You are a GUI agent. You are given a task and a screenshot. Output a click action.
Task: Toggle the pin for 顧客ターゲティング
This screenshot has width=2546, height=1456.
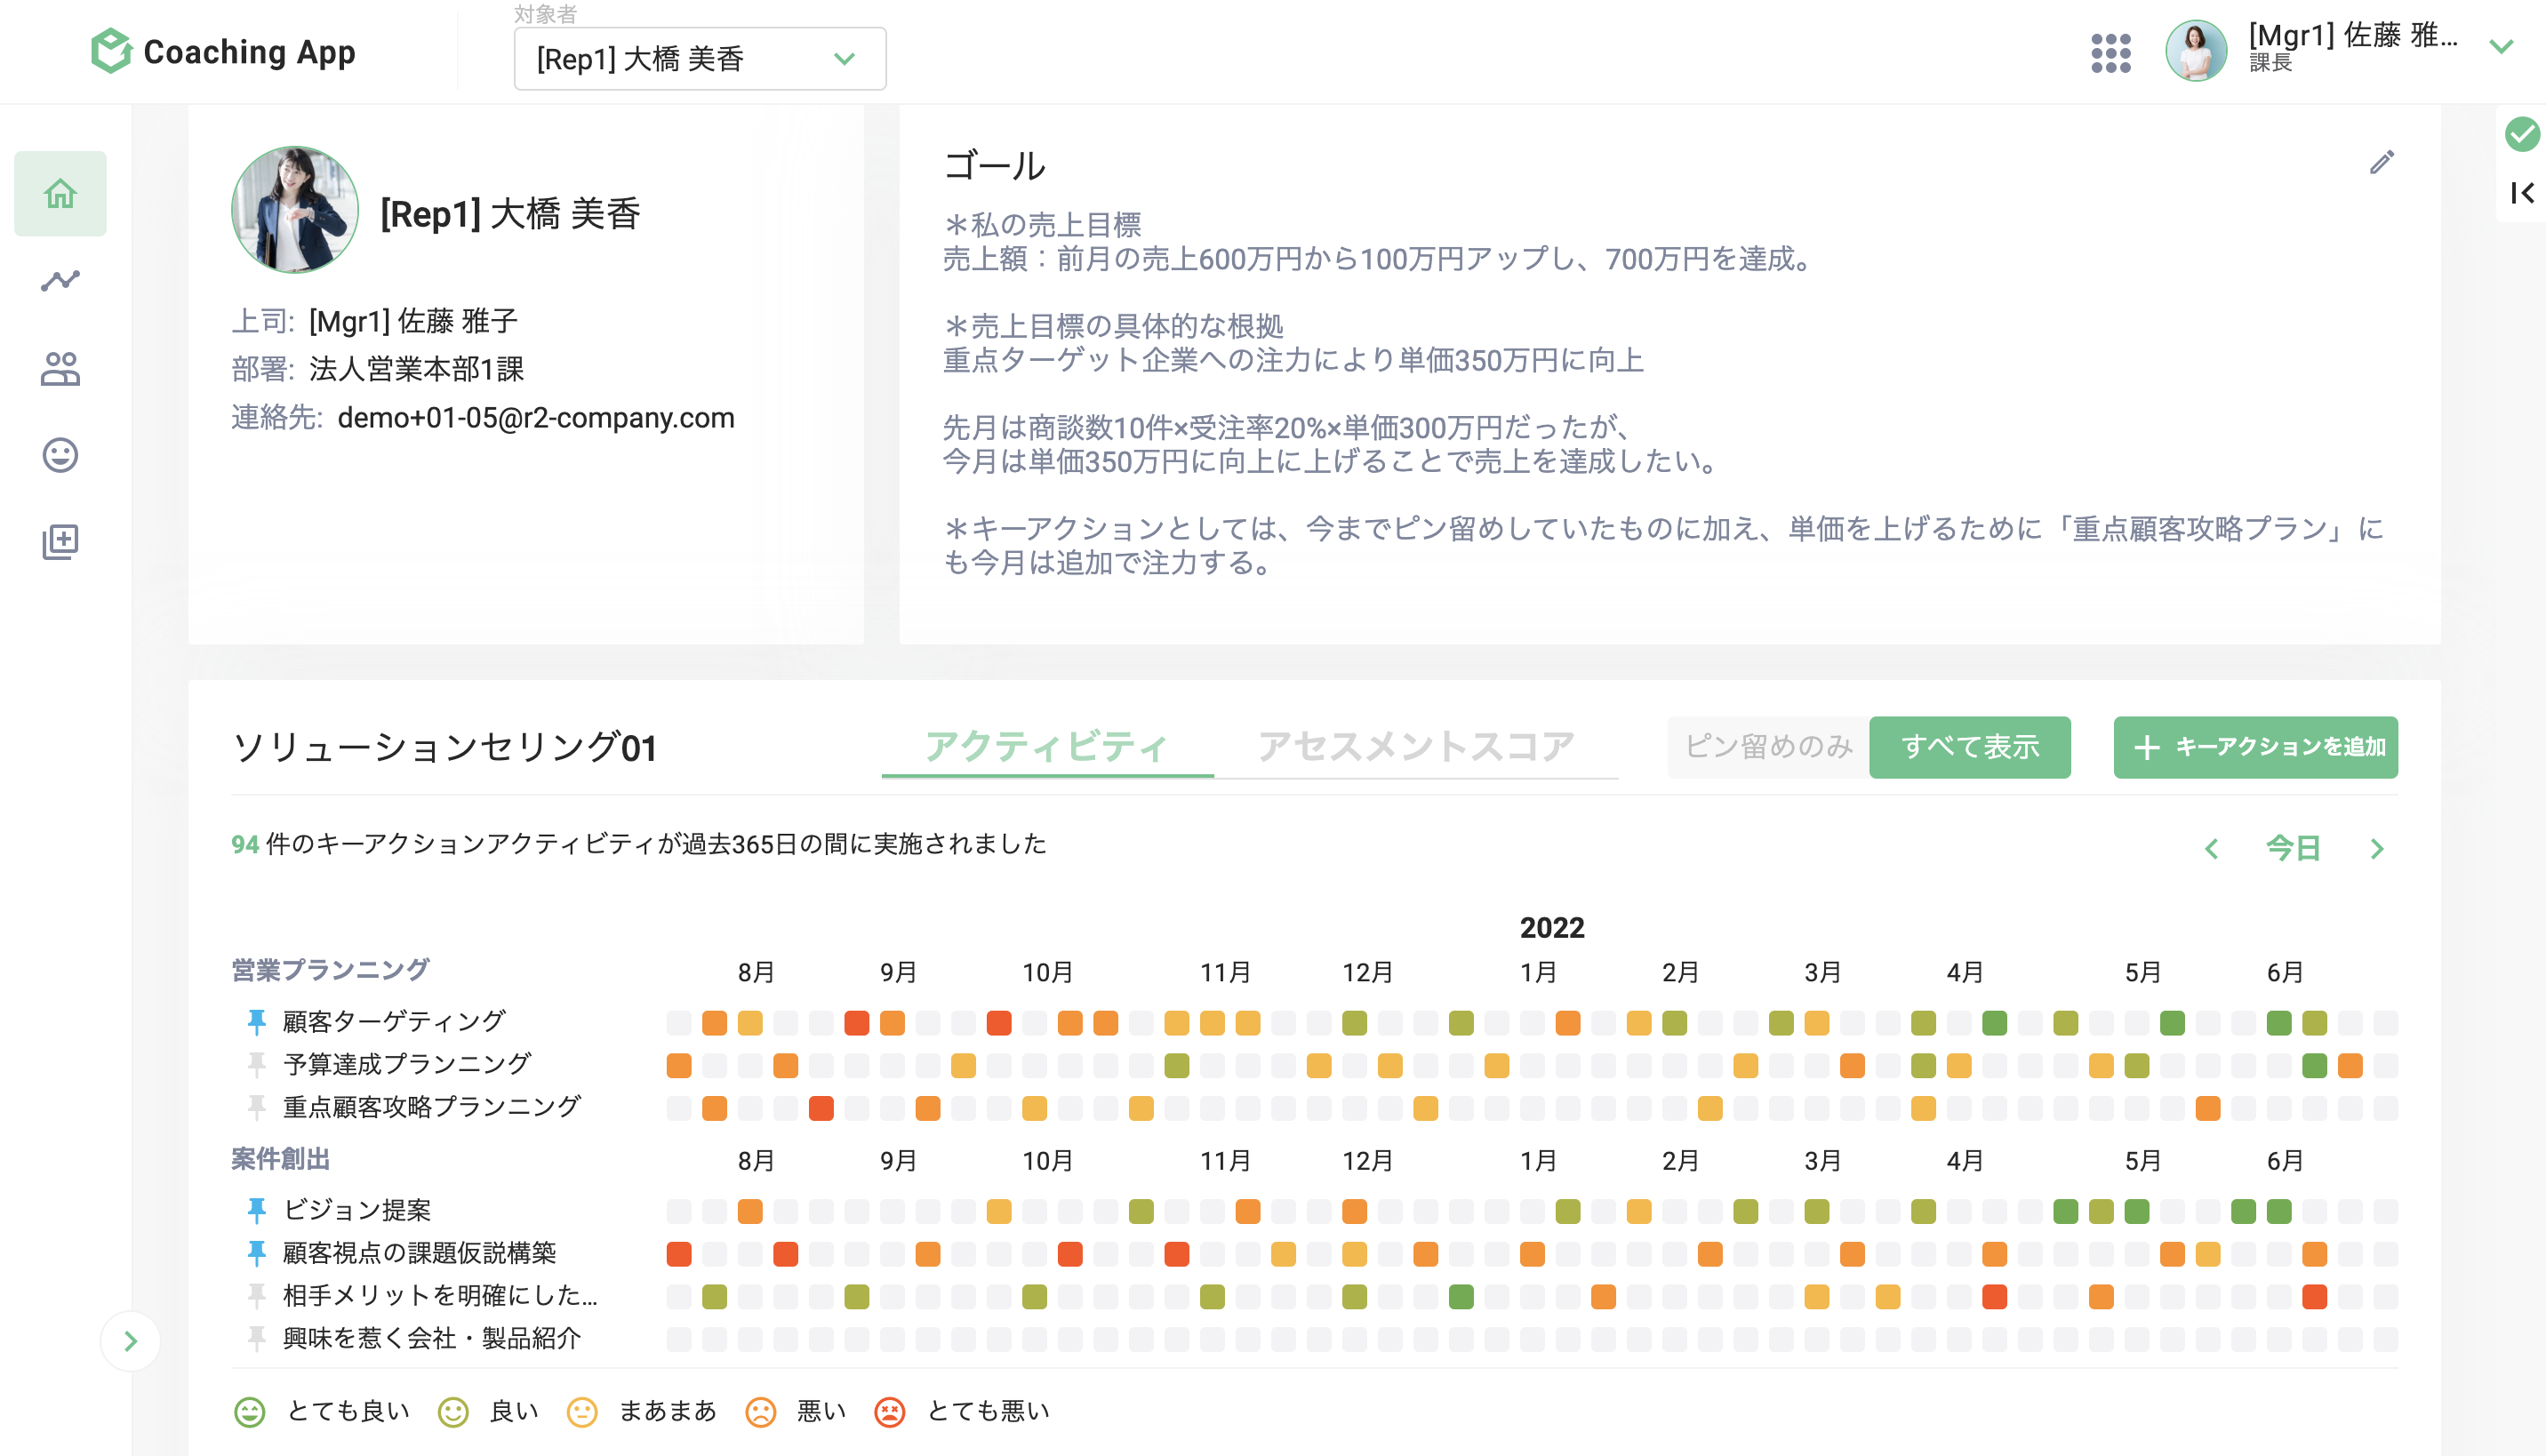point(257,1021)
